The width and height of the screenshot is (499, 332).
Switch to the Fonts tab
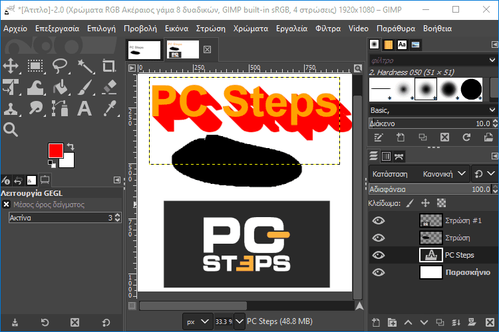402,44
